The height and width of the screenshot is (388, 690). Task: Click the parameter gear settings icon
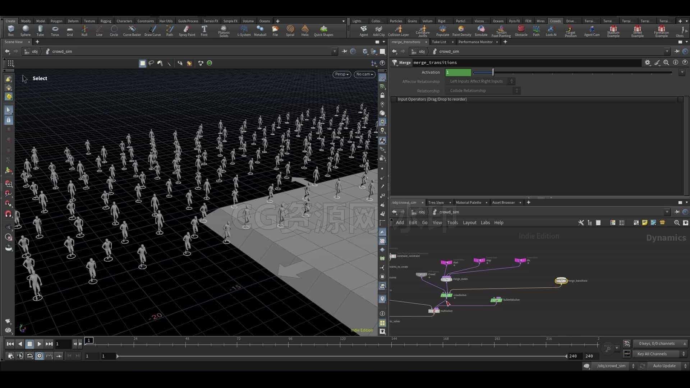coord(647,63)
